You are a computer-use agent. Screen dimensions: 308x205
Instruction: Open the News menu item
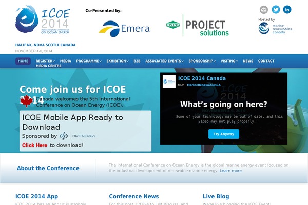(248, 61)
